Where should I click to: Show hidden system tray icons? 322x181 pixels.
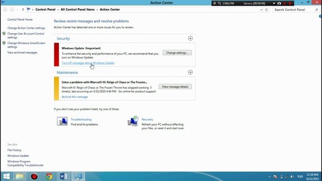[269, 176]
